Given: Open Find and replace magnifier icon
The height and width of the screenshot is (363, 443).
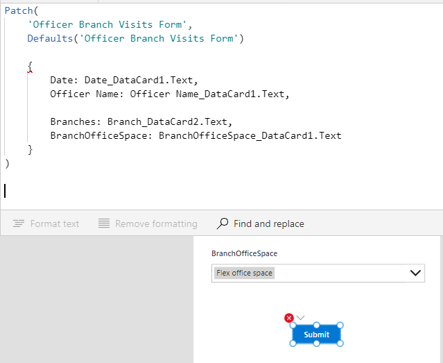Looking at the screenshot, I should pyautogui.click(x=223, y=223).
